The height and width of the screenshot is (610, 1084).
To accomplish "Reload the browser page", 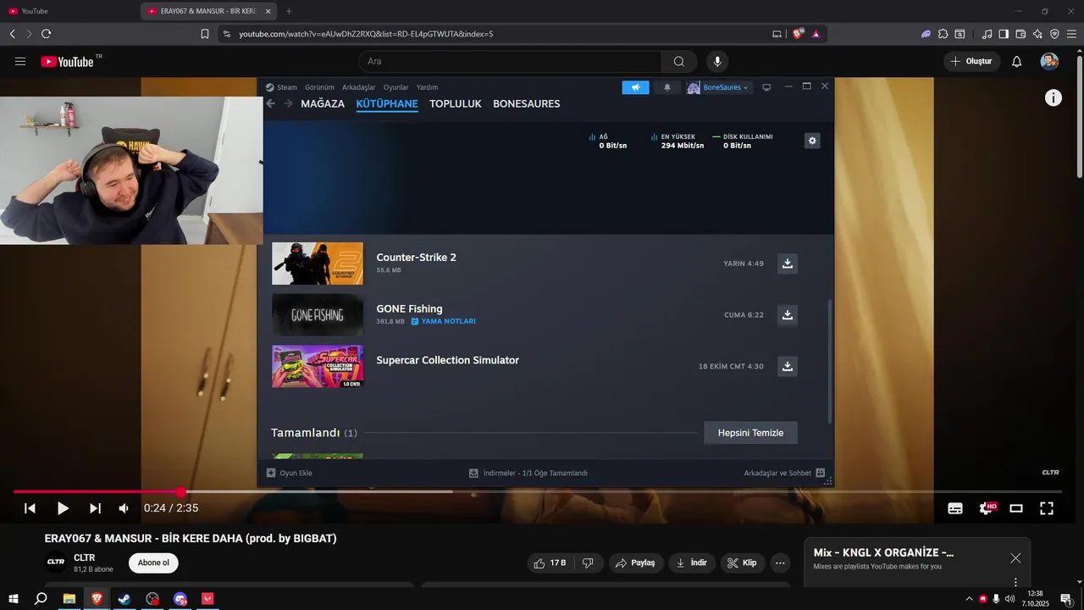I will point(46,34).
